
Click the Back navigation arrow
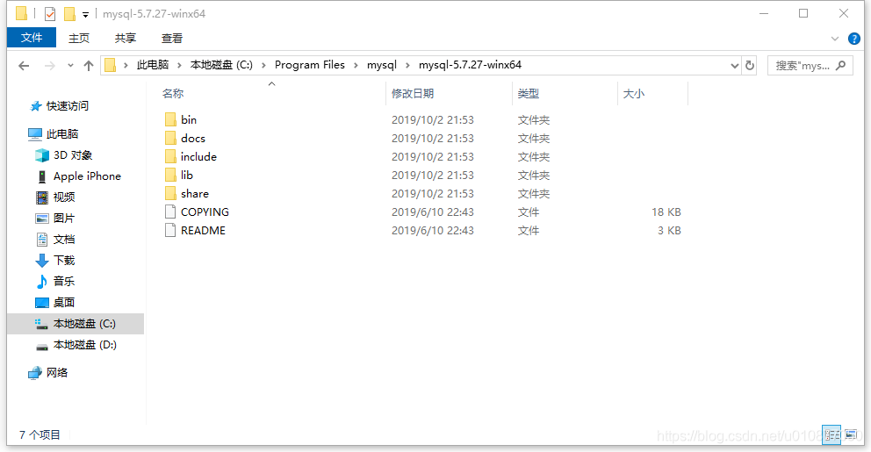point(24,66)
